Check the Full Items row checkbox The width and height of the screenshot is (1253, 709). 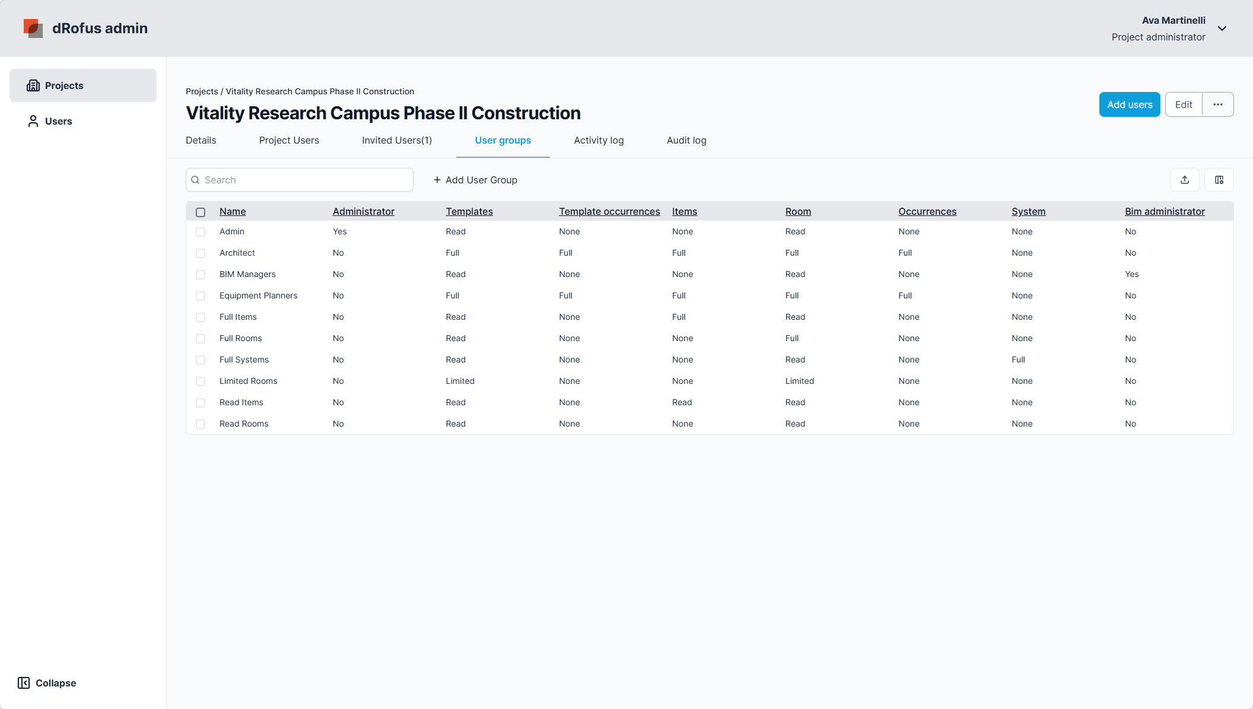pos(201,317)
